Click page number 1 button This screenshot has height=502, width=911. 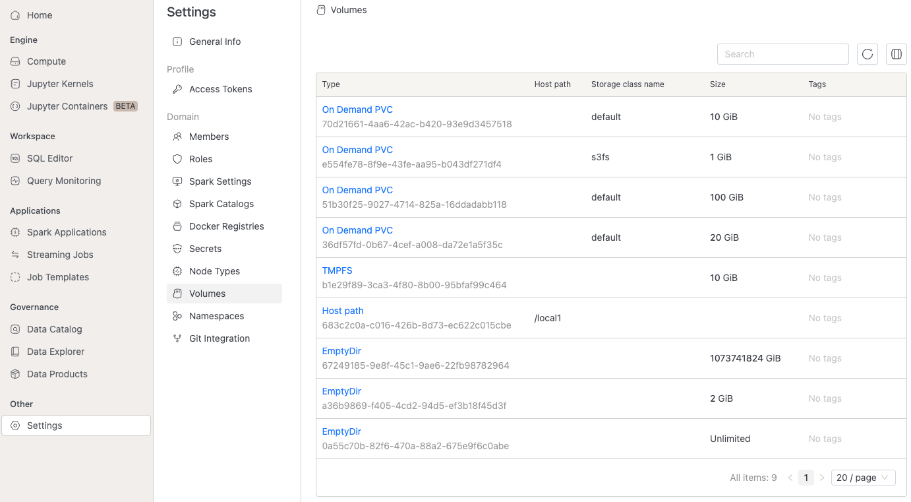(x=806, y=478)
